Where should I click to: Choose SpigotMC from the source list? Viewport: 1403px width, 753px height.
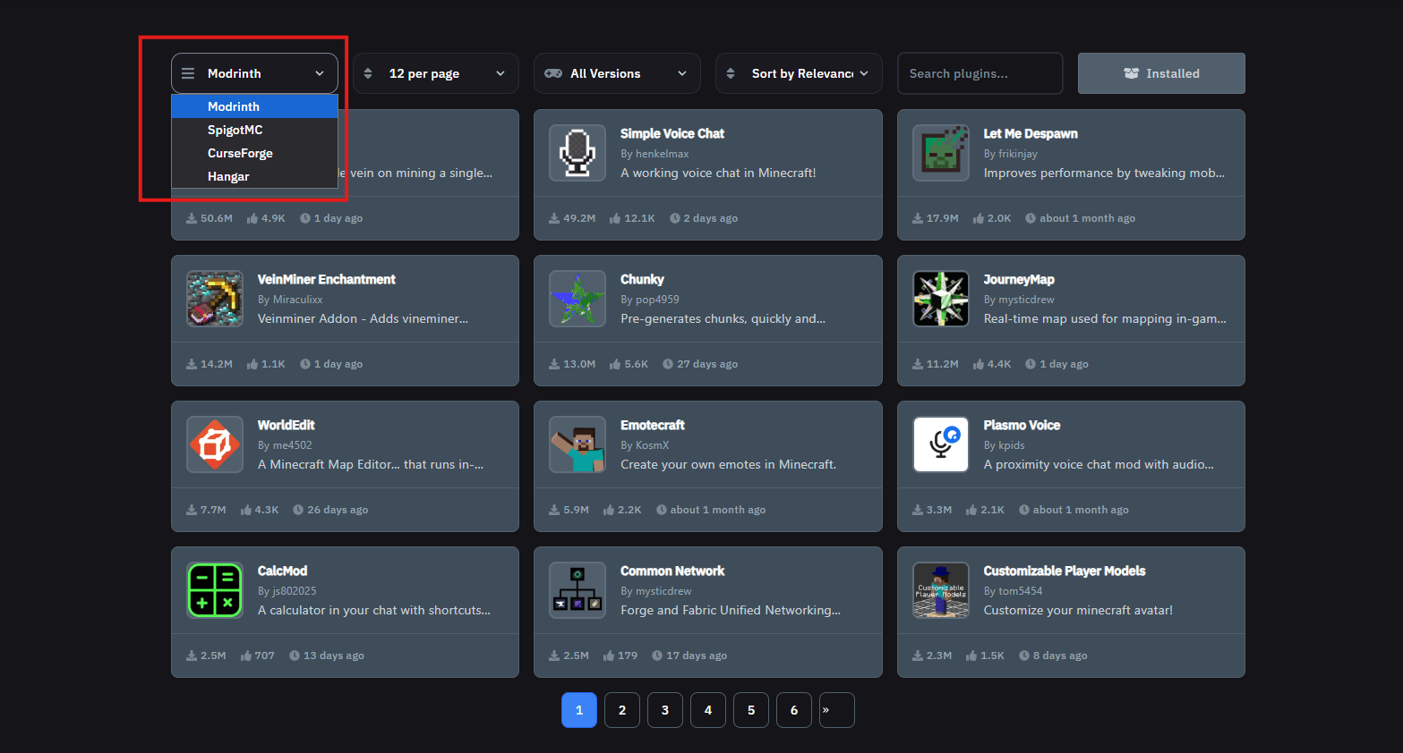(x=254, y=130)
